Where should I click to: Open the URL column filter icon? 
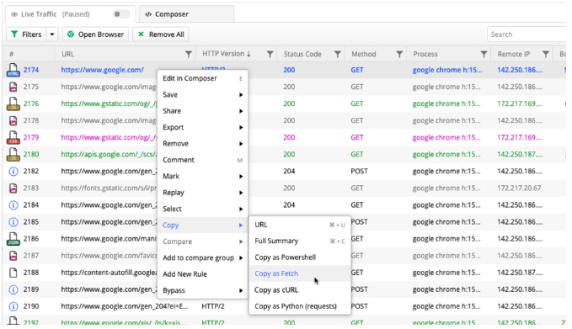188,55
